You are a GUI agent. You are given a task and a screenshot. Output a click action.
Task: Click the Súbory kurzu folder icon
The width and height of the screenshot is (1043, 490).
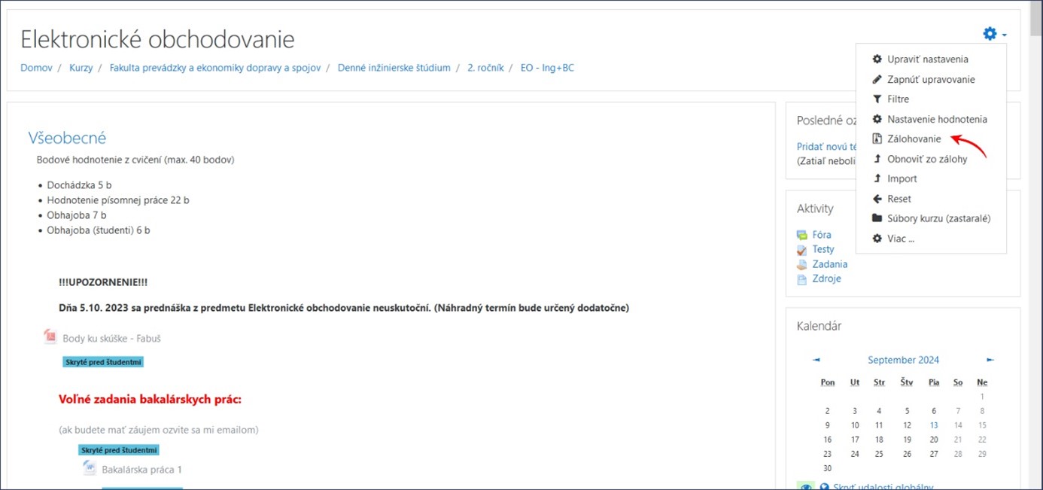pos(877,218)
